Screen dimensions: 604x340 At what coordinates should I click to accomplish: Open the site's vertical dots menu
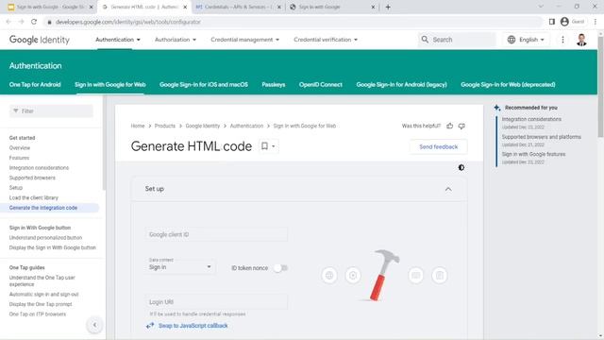pyautogui.click(x=562, y=40)
